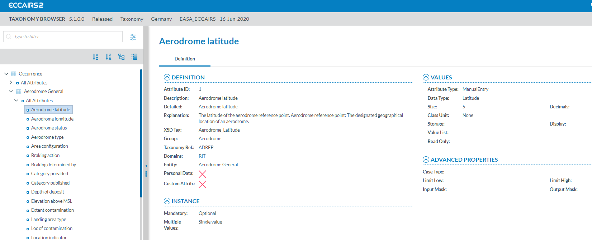The width and height of the screenshot is (592, 240).
Task: Sort the tree A to Z
Action: click(x=95, y=57)
